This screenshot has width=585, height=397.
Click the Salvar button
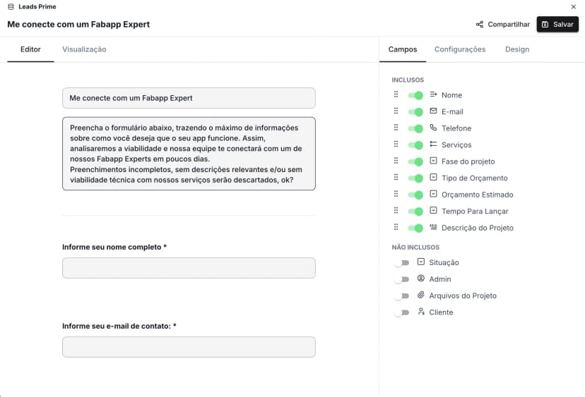click(557, 24)
